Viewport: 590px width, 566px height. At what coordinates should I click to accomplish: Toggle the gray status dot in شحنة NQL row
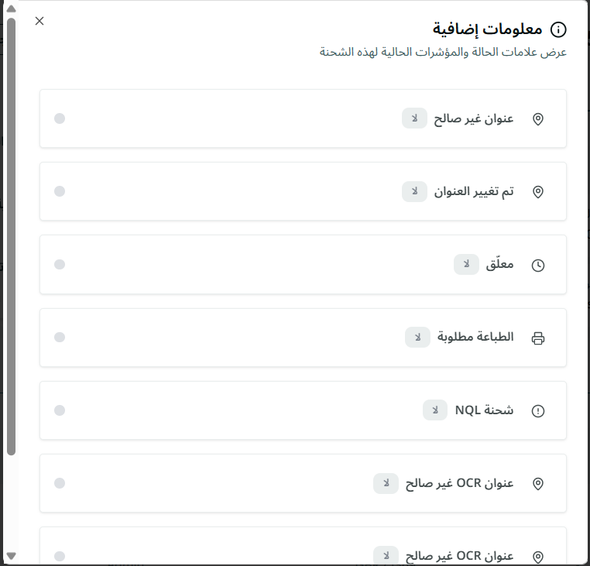click(x=60, y=410)
